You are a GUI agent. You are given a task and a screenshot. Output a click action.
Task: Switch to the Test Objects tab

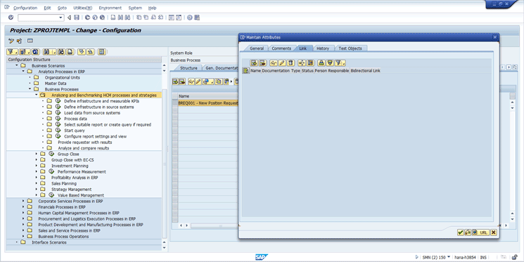point(350,48)
